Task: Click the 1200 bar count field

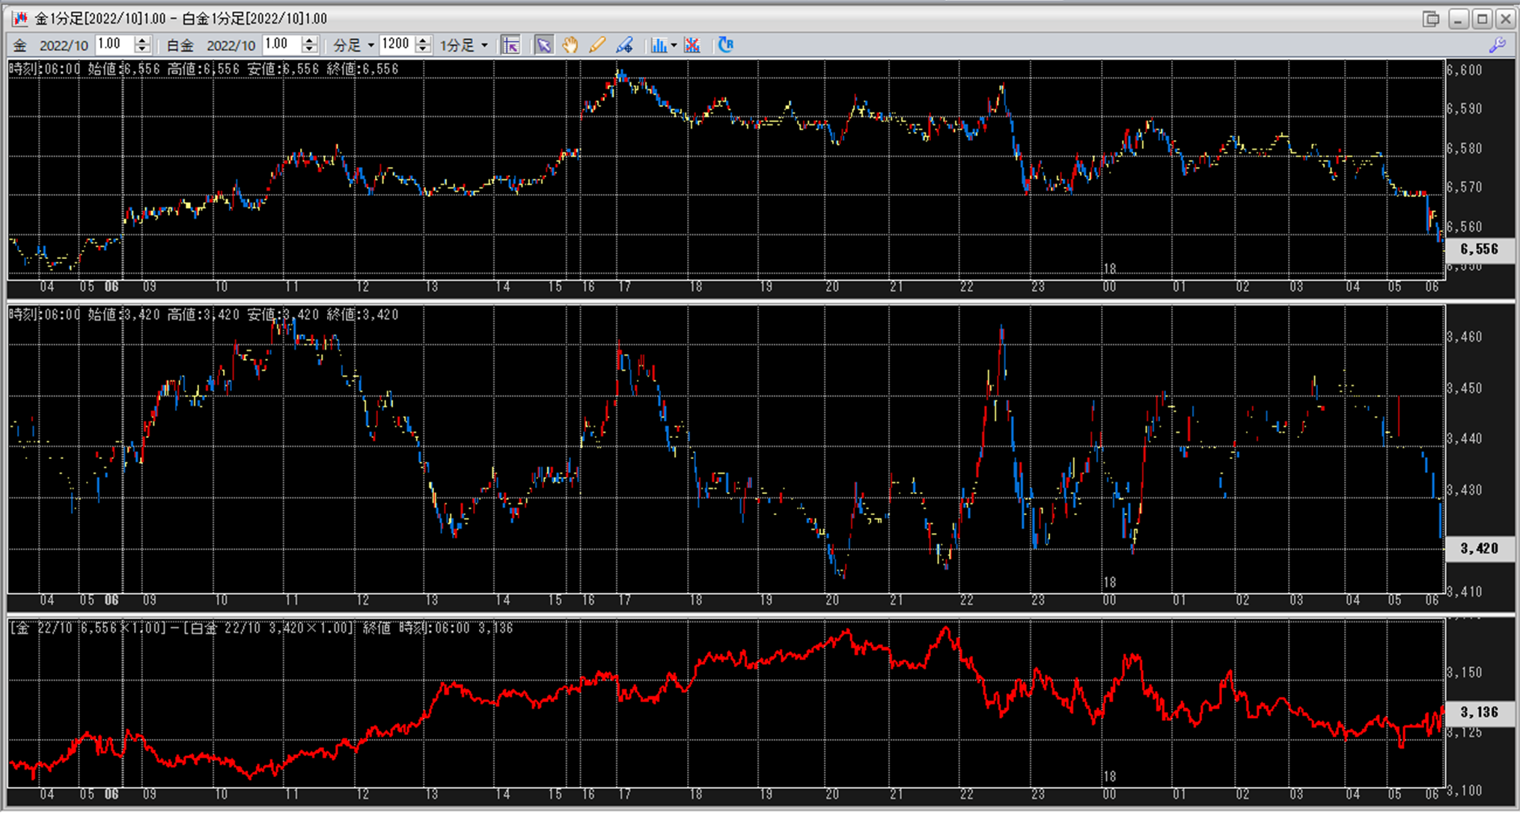Action: 395,45
